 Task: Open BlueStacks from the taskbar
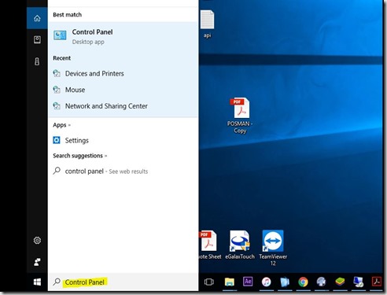point(340,282)
